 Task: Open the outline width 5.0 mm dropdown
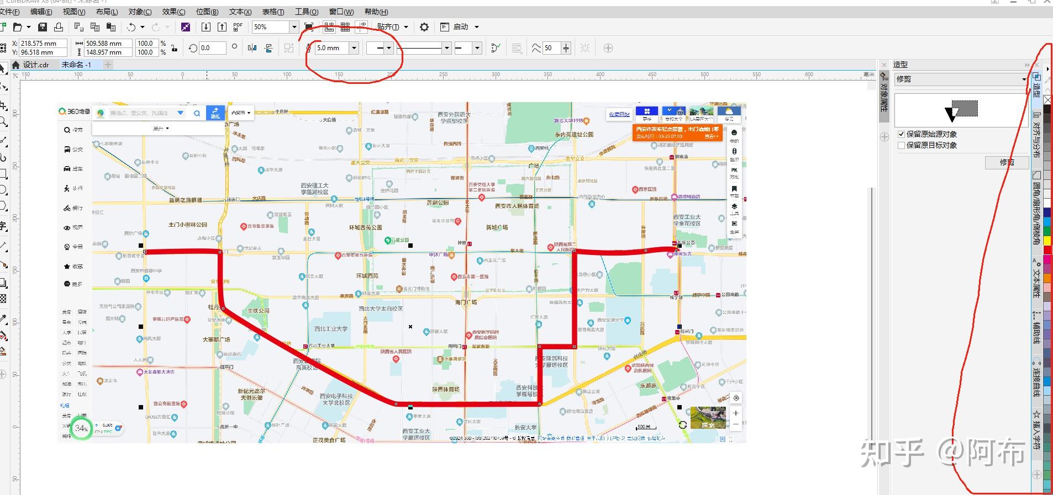click(x=354, y=48)
